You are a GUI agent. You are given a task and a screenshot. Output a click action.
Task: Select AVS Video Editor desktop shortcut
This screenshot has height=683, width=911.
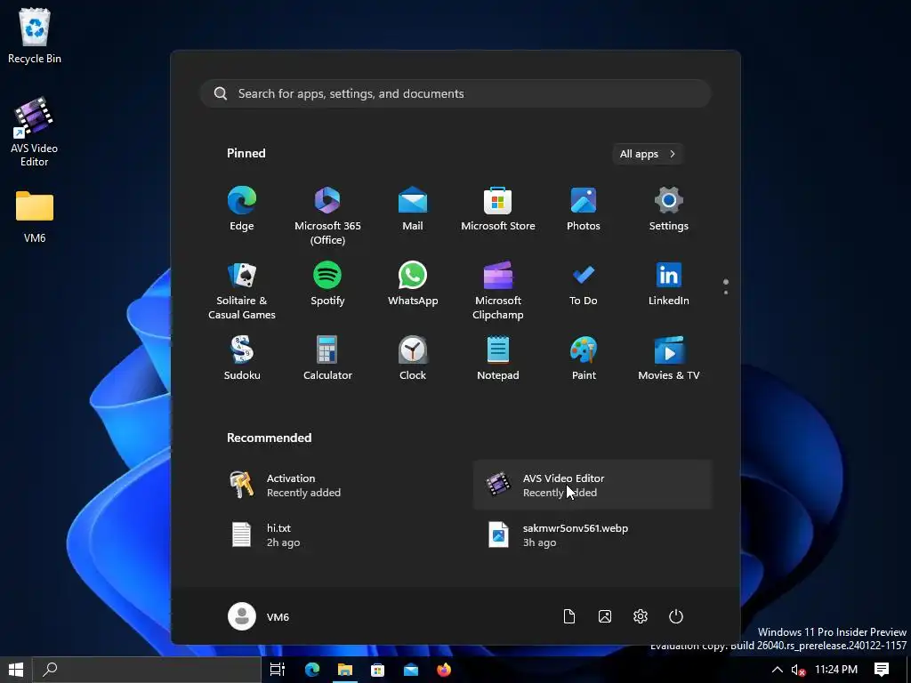(x=35, y=132)
